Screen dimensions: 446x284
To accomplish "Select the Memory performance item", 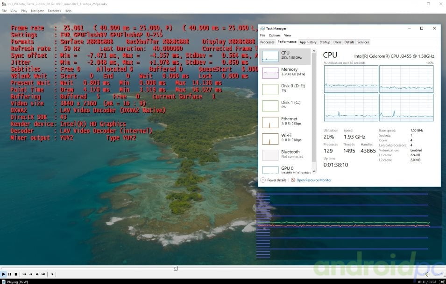I will [x=285, y=73].
